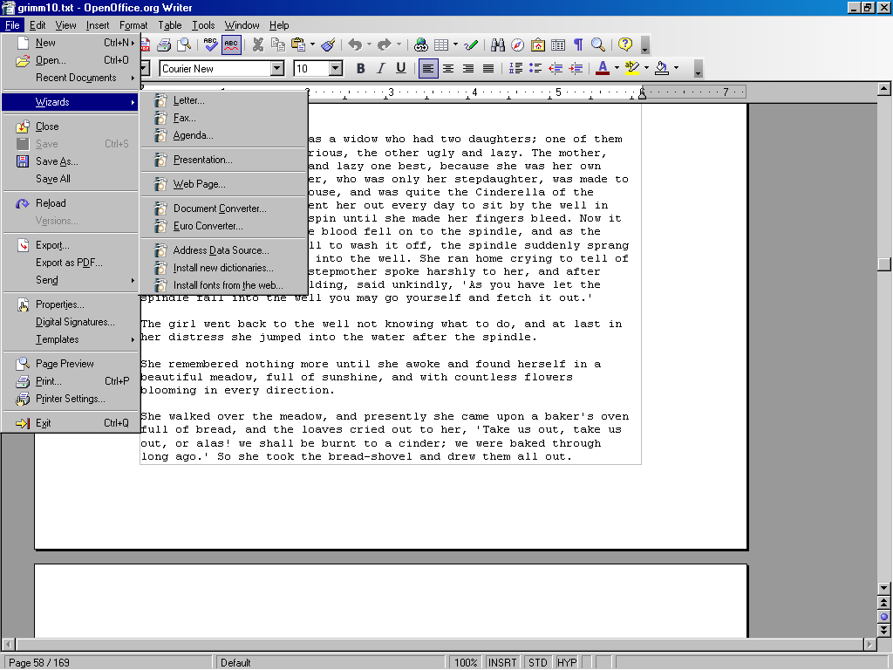
Task: Show the Draw Functions toolbar icon
Action: (x=471, y=44)
